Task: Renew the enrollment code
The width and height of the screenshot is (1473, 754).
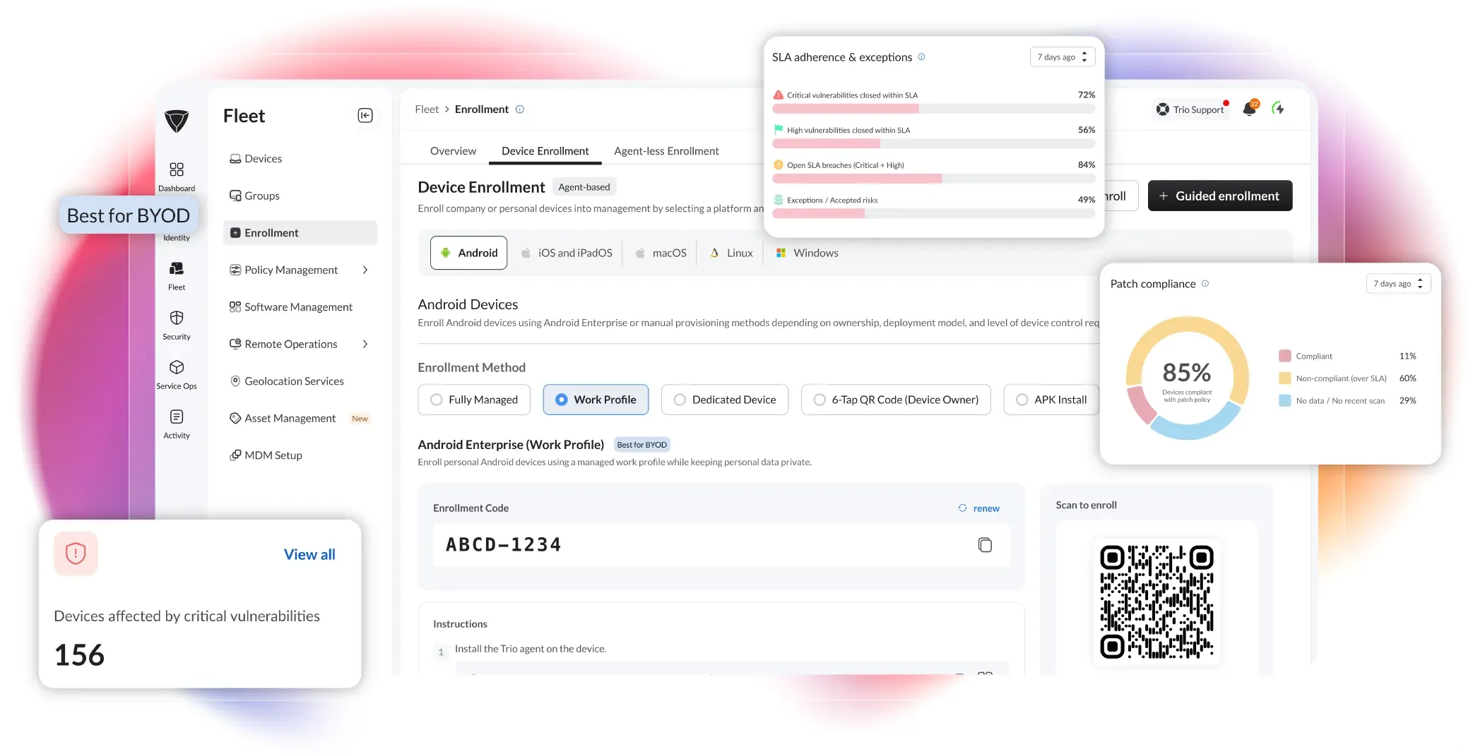Action: (x=979, y=508)
